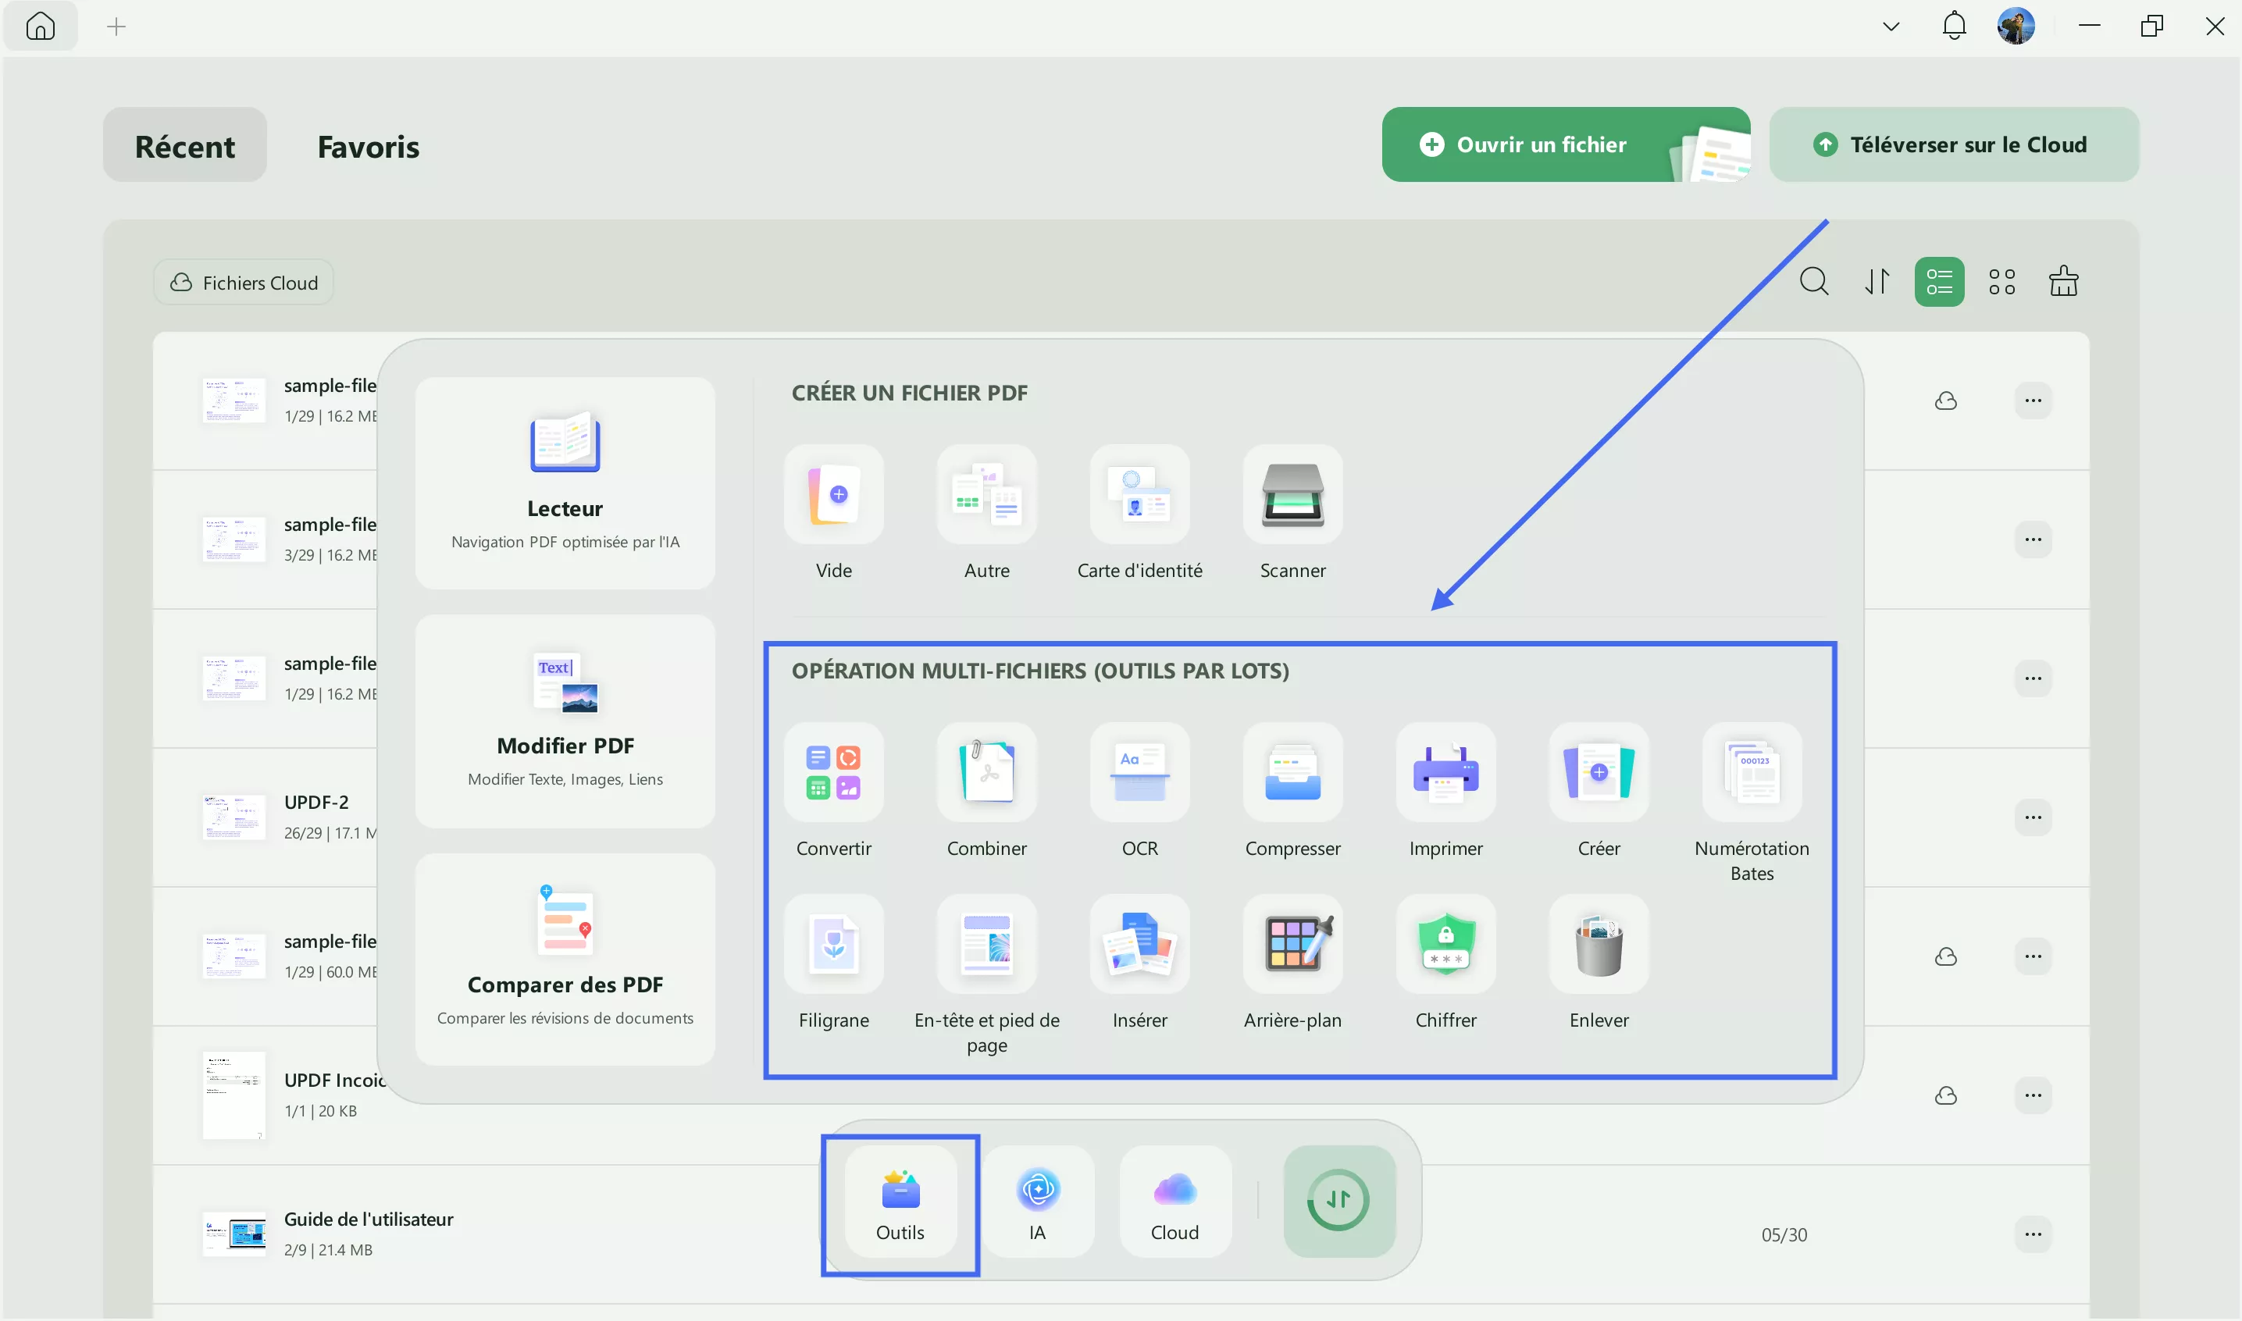Select the Numérotation Bates tool
Viewport: 2242px width, 1321px height.
pos(1752,772)
